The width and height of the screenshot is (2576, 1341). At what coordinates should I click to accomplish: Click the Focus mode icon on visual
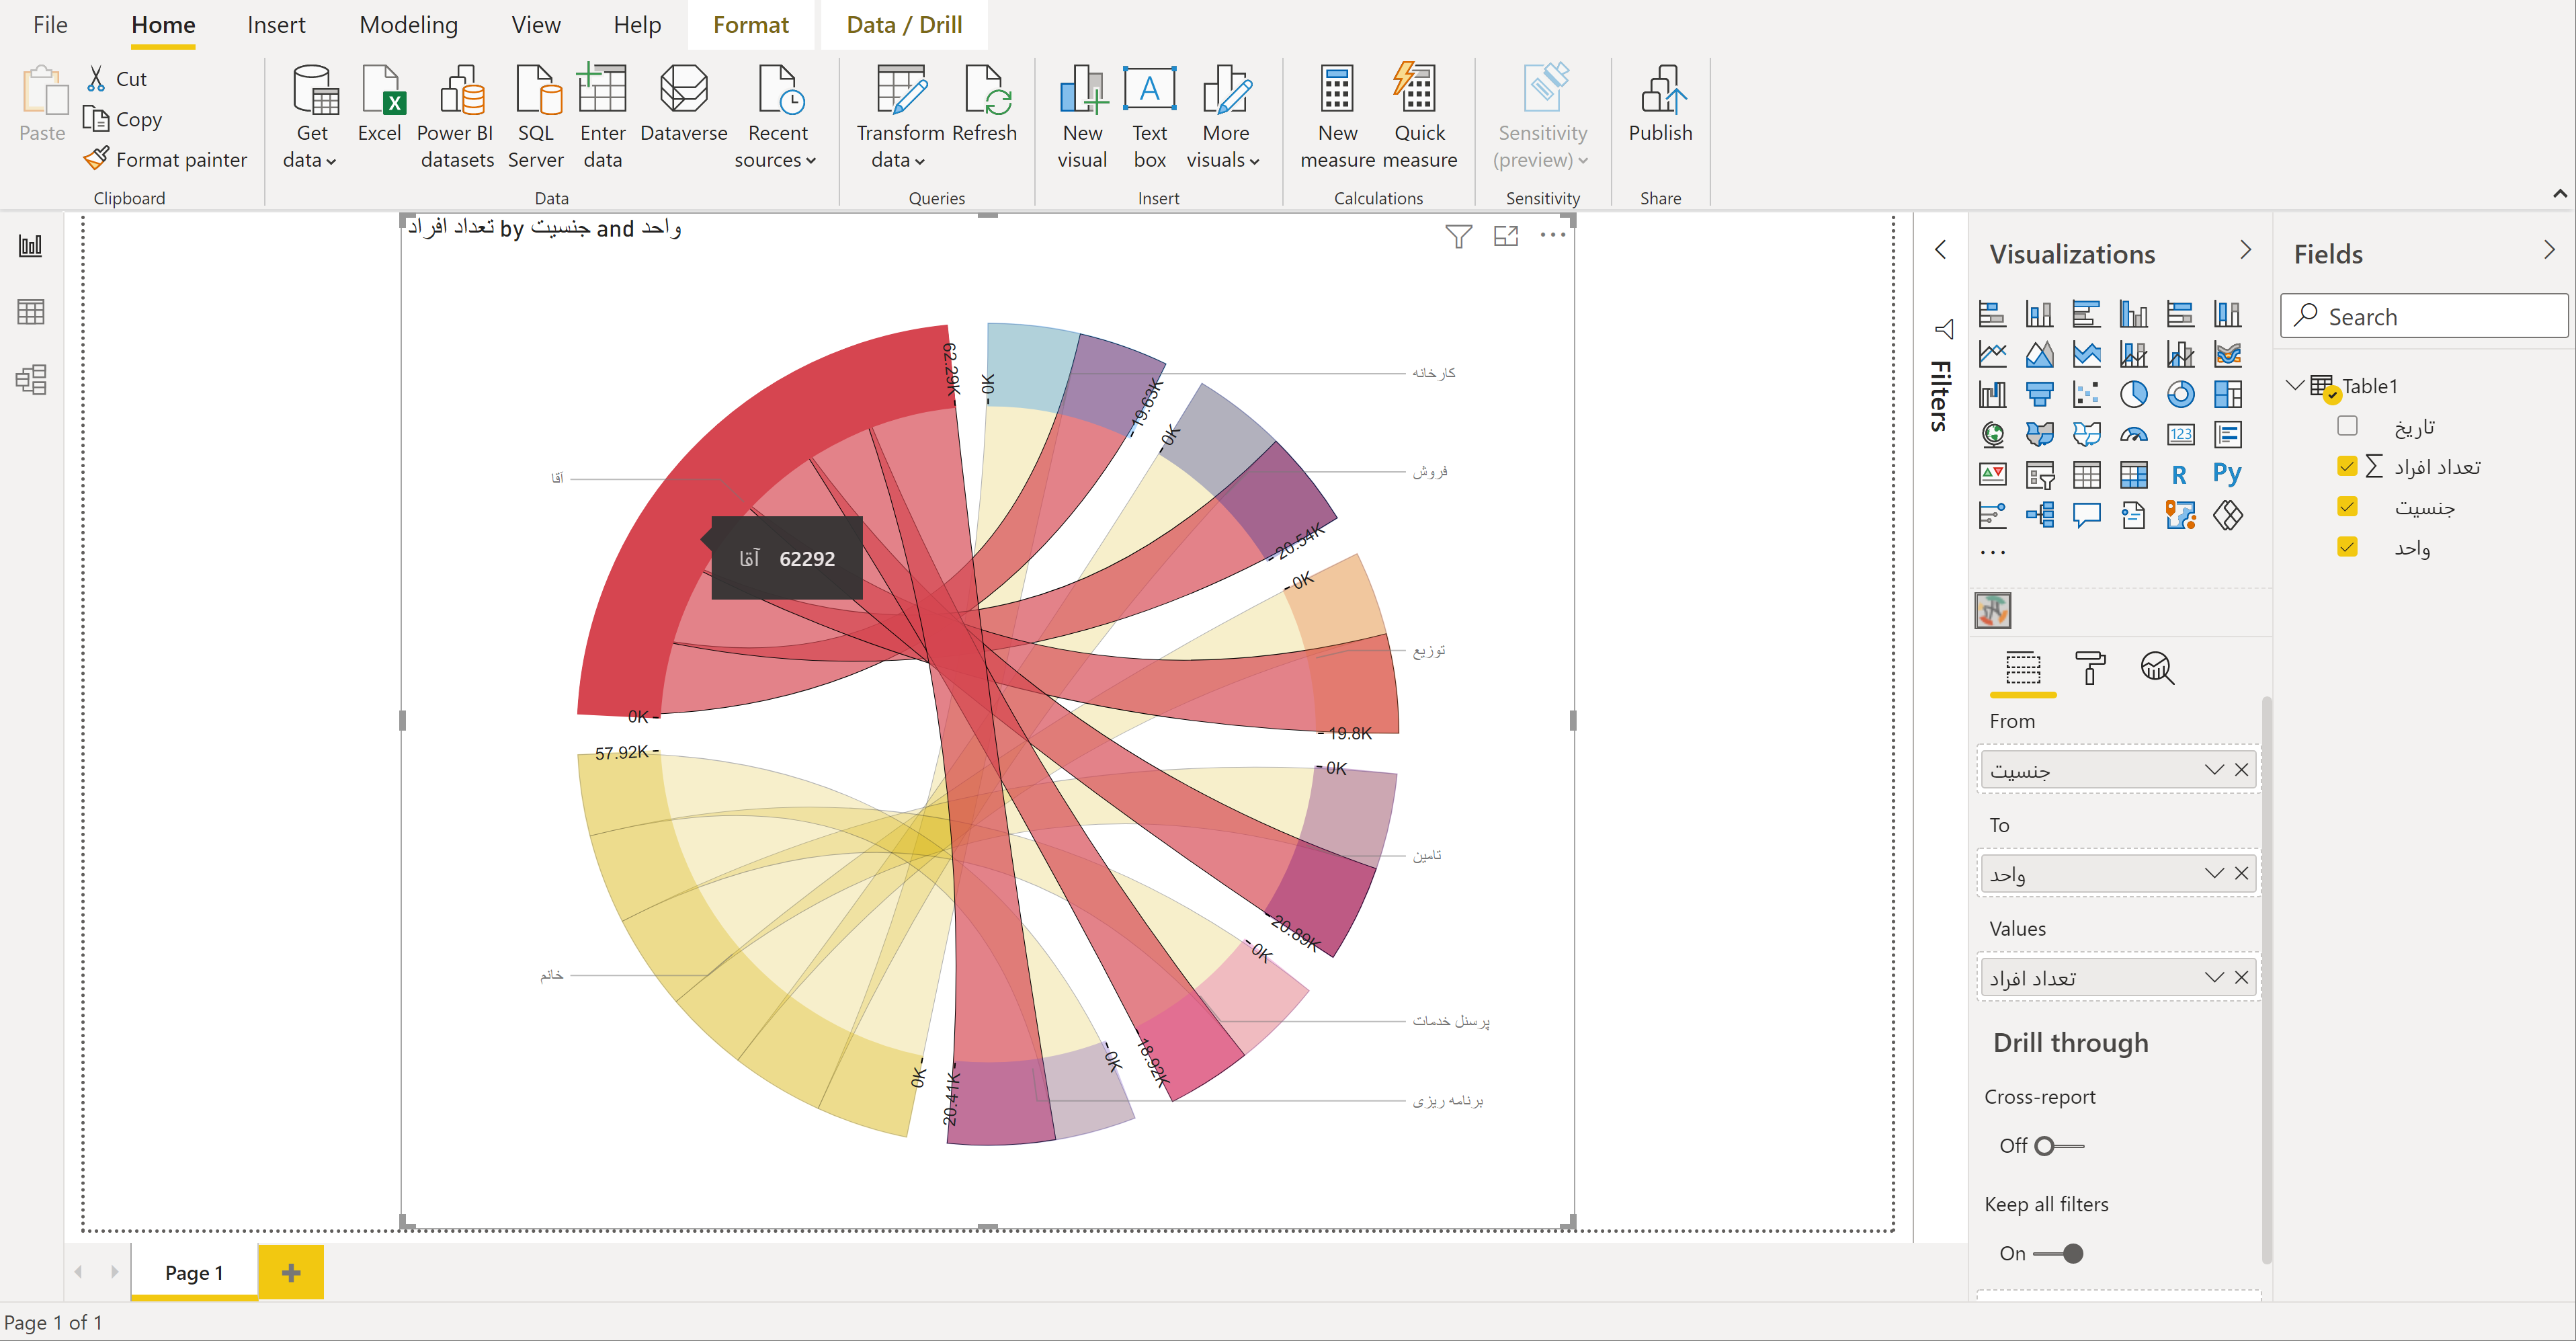pos(1505,236)
